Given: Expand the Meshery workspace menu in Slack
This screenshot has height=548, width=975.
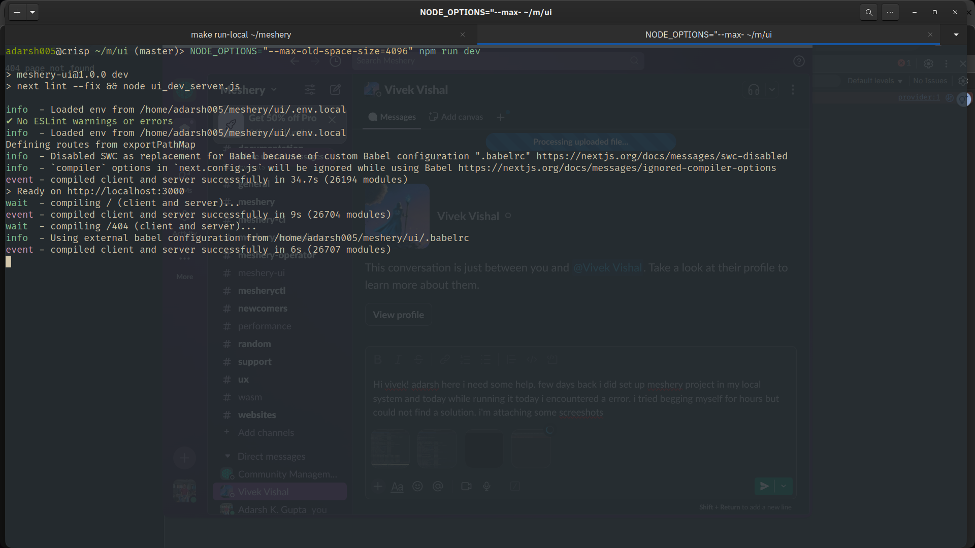Looking at the screenshot, I should click(249, 90).
